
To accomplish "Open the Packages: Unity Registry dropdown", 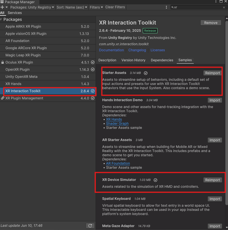I will point(32,7).
